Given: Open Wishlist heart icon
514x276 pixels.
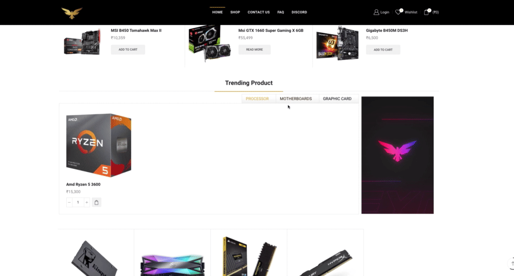Looking at the screenshot, I should click(x=398, y=12).
